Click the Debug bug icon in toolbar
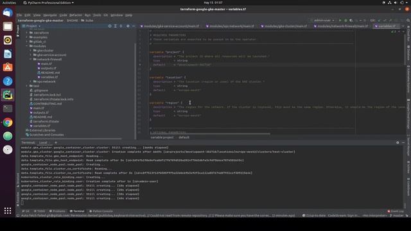Screen dimensions: 411x231 pos(345,20)
